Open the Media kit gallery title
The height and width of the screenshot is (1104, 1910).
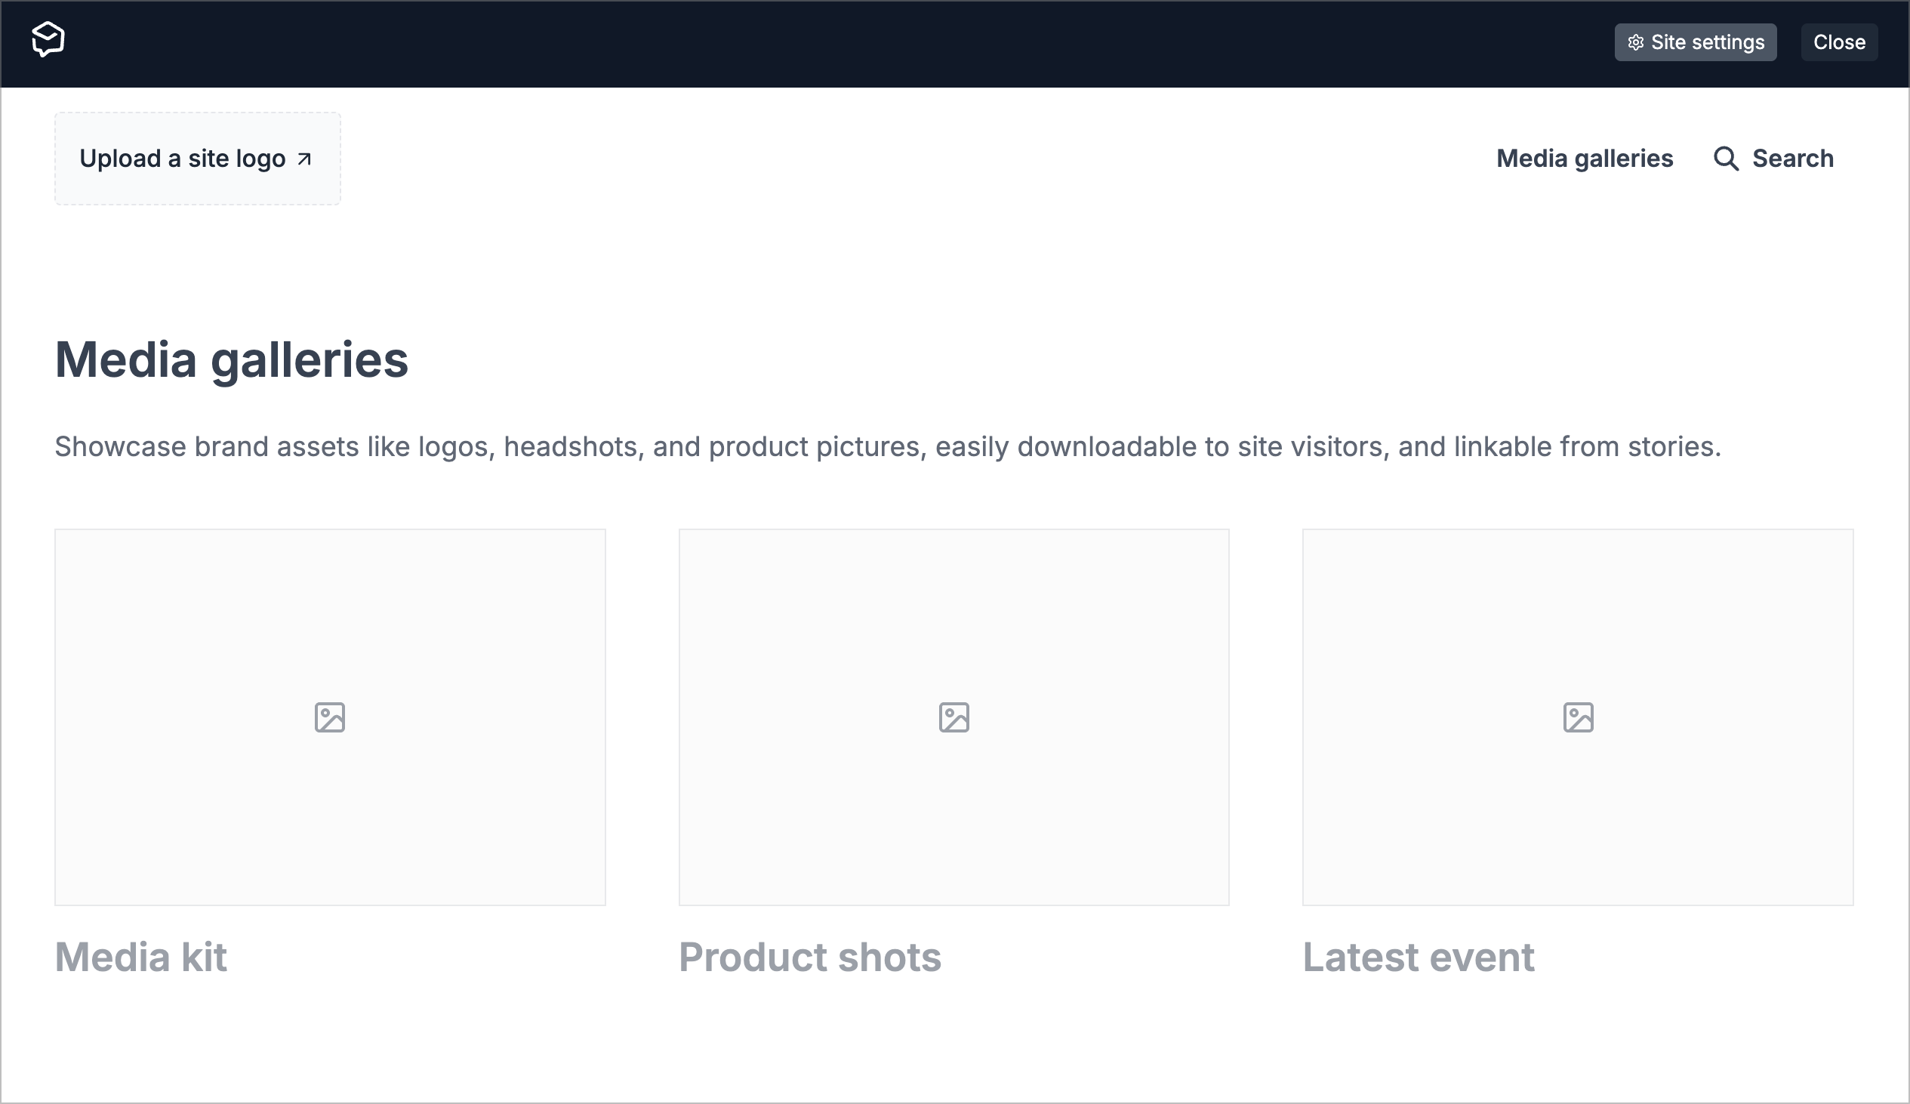141,957
